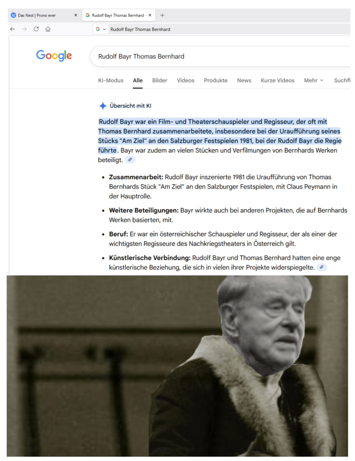Expand the Mehr dropdown menu
This screenshot has height=461, width=355.
click(314, 81)
